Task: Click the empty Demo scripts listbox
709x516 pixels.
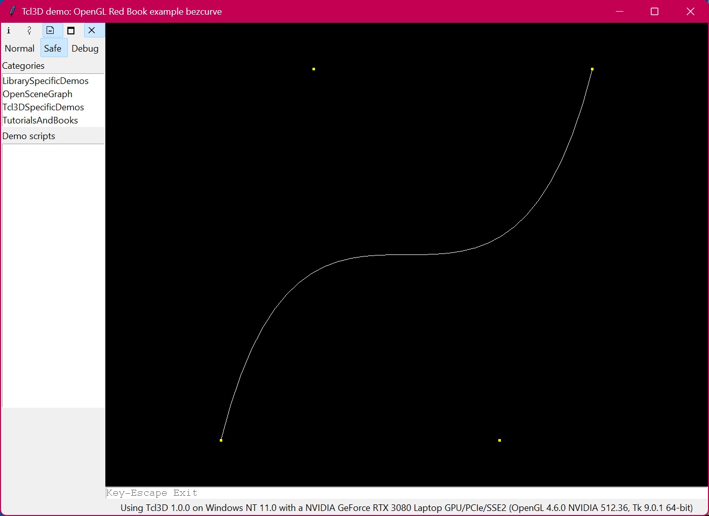Action: (53, 276)
